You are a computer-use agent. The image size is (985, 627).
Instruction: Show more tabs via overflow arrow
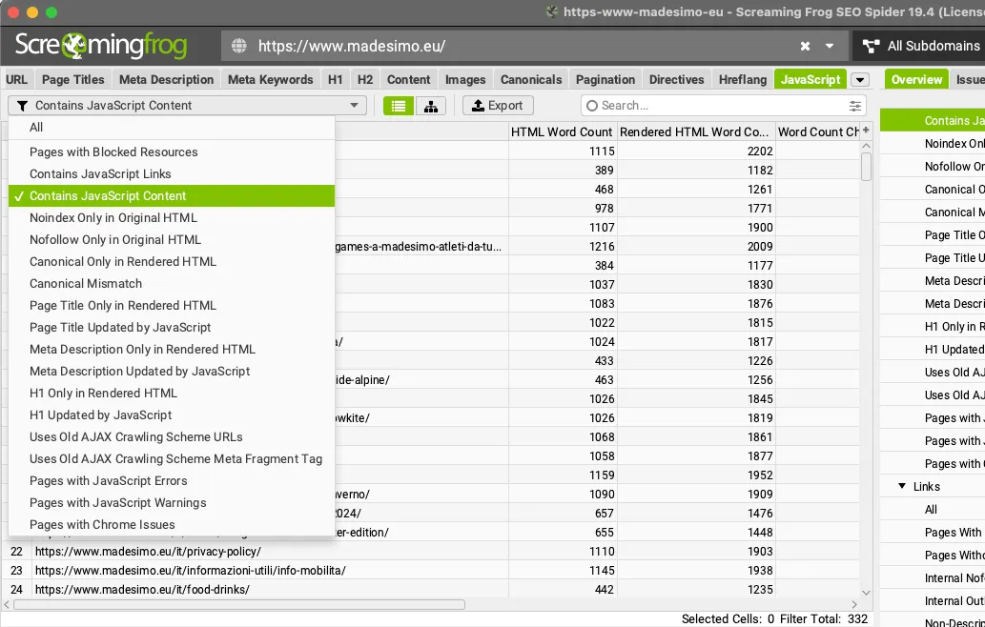(x=859, y=80)
